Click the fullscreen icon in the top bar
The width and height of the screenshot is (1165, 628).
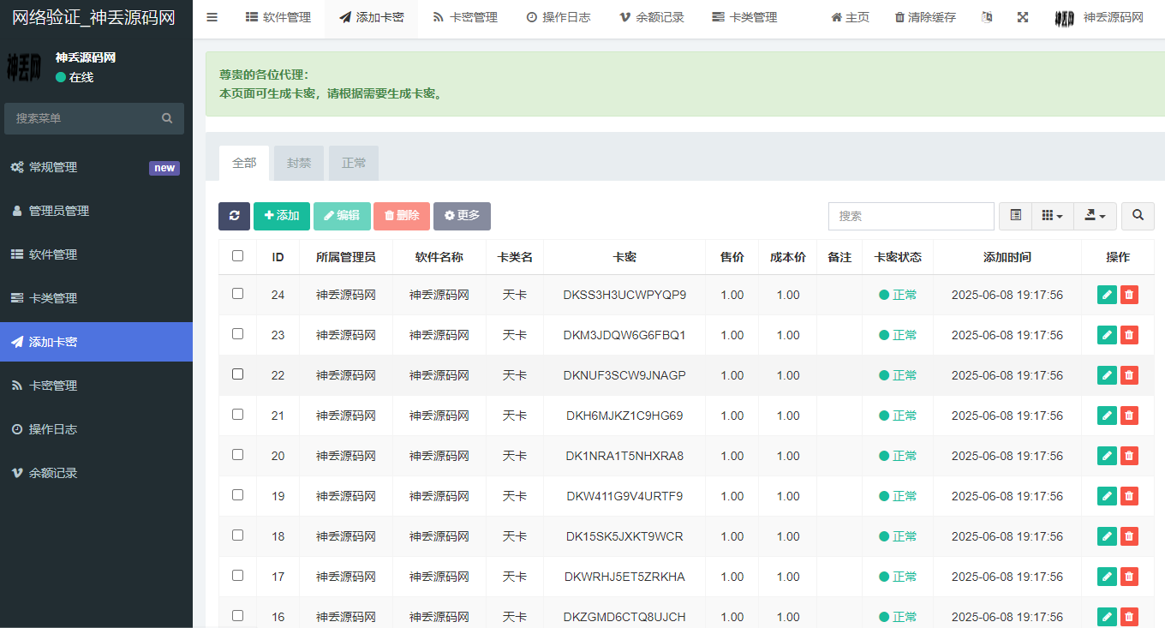pos(1023,16)
